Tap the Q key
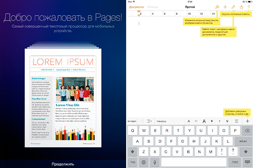The height and width of the screenshot is (168, 253). click(132, 130)
